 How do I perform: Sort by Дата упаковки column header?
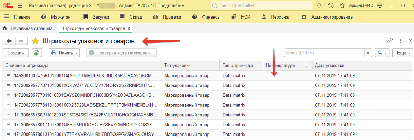click(363, 65)
